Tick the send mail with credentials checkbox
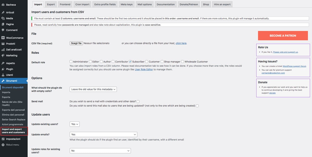Screen dimensions: 312x157 pos(138,102)
